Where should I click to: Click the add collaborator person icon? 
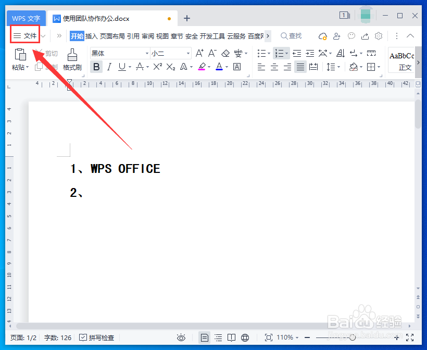[337, 36]
